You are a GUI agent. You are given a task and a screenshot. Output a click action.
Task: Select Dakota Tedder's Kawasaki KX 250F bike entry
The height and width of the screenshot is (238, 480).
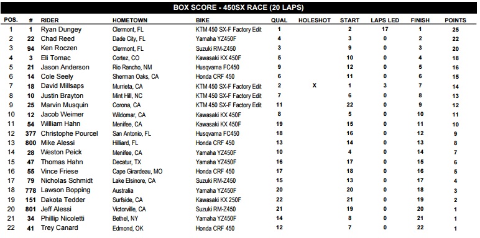(x=218, y=200)
